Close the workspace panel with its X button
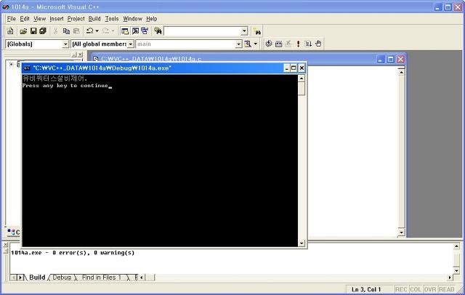The width and height of the screenshot is (465, 295). click(x=80, y=54)
